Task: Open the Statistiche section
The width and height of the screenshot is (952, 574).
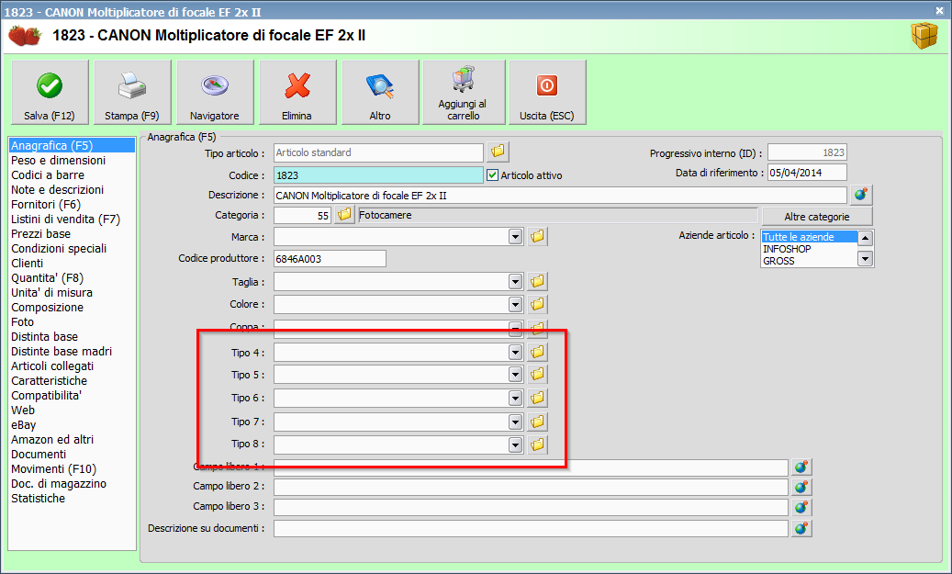Action: coord(39,498)
